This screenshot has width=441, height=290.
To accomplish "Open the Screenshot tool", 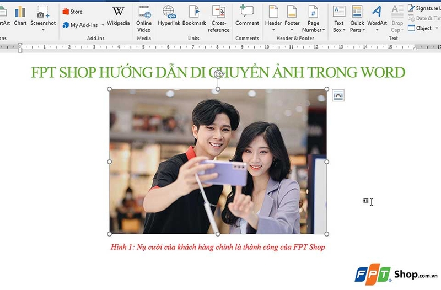I will click(43, 18).
